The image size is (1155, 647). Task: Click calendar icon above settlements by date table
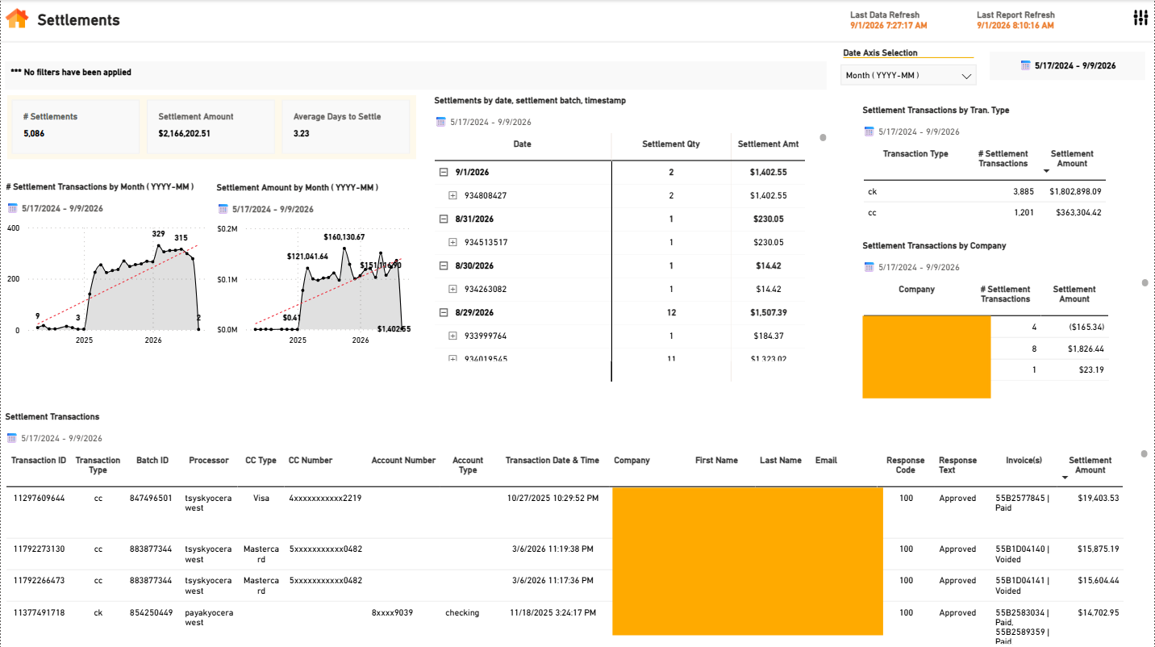tap(440, 122)
